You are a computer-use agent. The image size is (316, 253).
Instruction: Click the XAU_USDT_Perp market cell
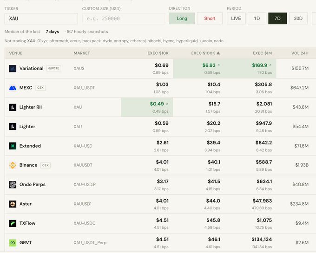point(90,243)
